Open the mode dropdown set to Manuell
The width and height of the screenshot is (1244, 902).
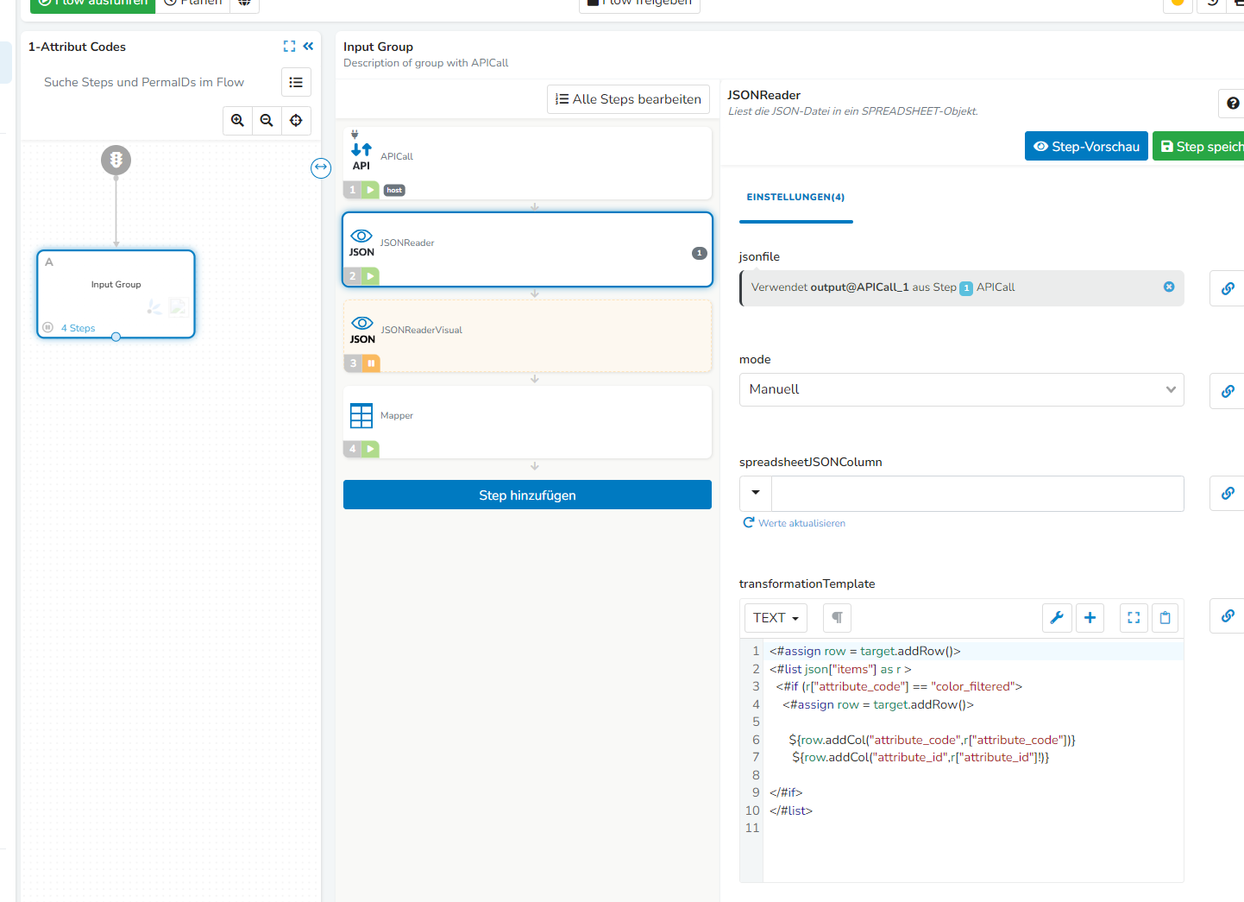click(x=961, y=389)
